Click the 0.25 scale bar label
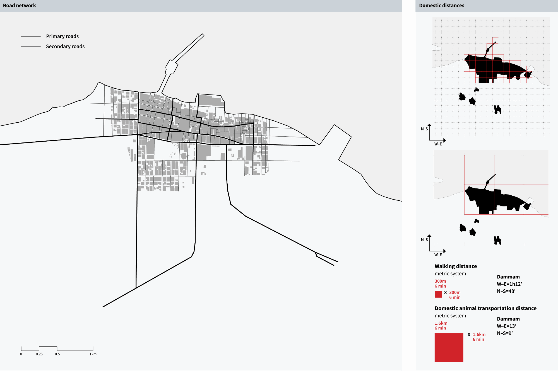558x371 pixels. [39, 354]
